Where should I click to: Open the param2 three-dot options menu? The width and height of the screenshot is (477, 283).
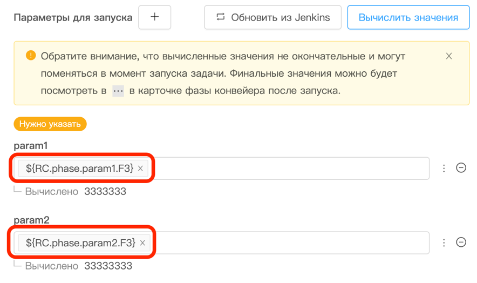pyautogui.click(x=444, y=242)
